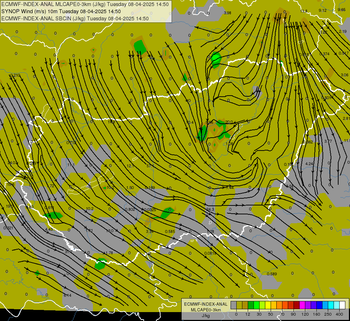Click the map value 11.8
350x321 pixels.
[x=304, y=11]
